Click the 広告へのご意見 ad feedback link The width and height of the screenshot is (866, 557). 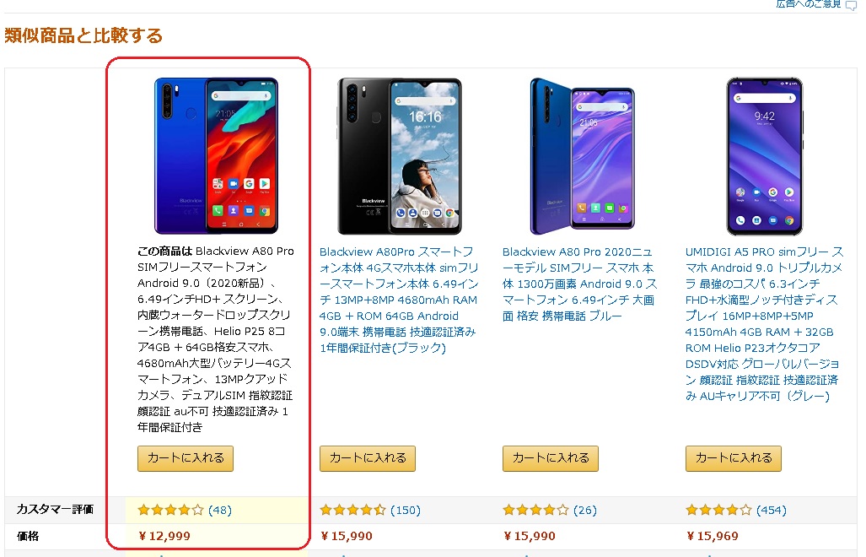pos(808,4)
